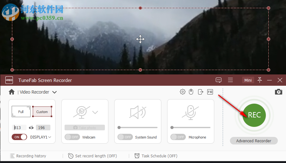Turn off the display ON toggle
This screenshot has height=163, width=286.
[19, 137]
